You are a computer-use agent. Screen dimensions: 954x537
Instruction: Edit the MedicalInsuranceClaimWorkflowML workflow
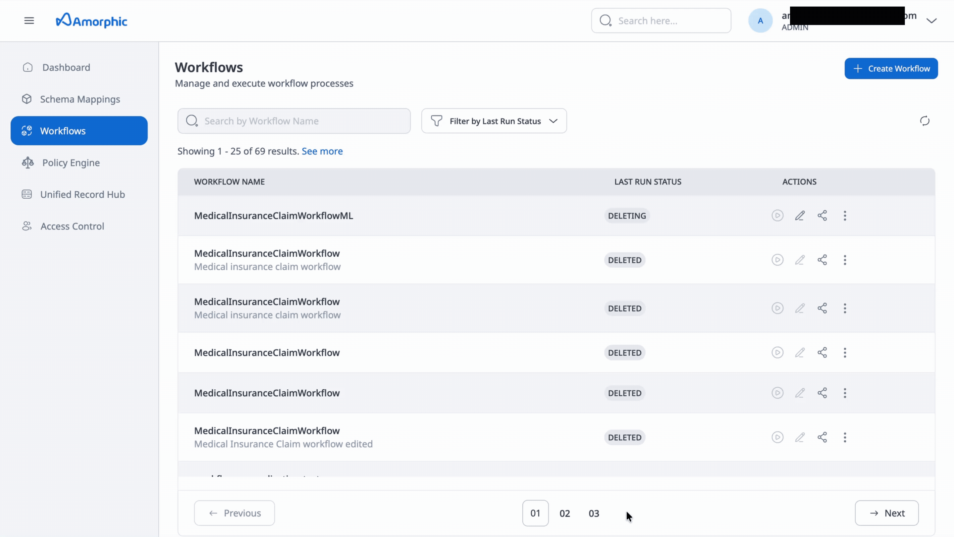800,216
